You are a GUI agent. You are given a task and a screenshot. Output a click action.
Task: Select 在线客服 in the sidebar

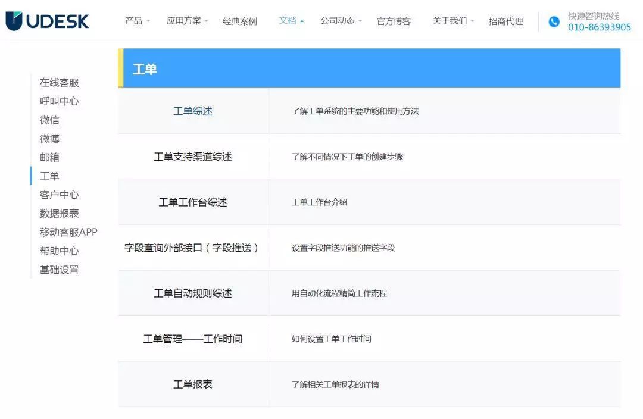[x=60, y=82]
